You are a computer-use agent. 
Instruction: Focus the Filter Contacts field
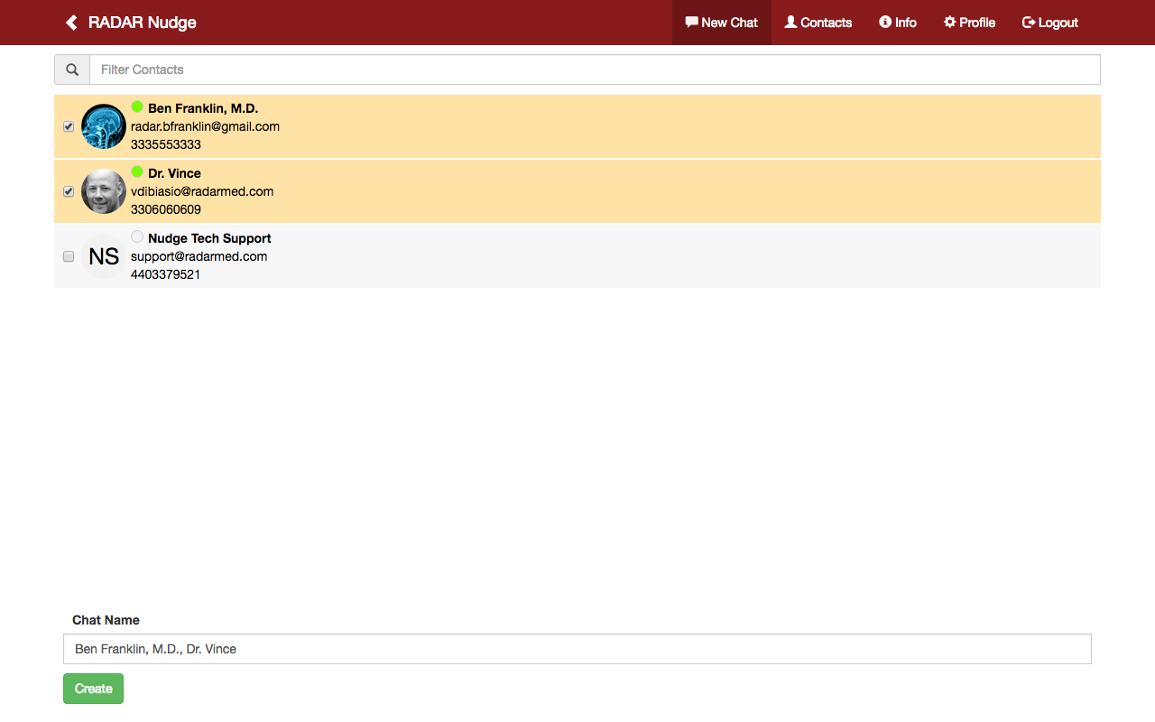pyautogui.click(x=595, y=69)
